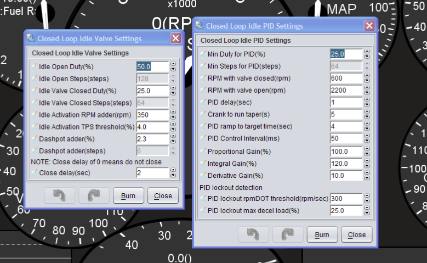Burn the Closed Loop Idle Valve Settings

point(128,195)
